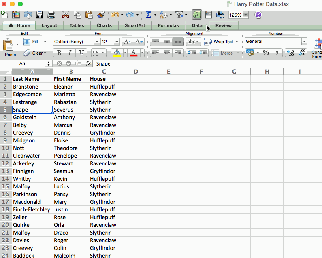Activate Format Painter brush icon
Screen dimensions: 322x258
tap(101, 15)
